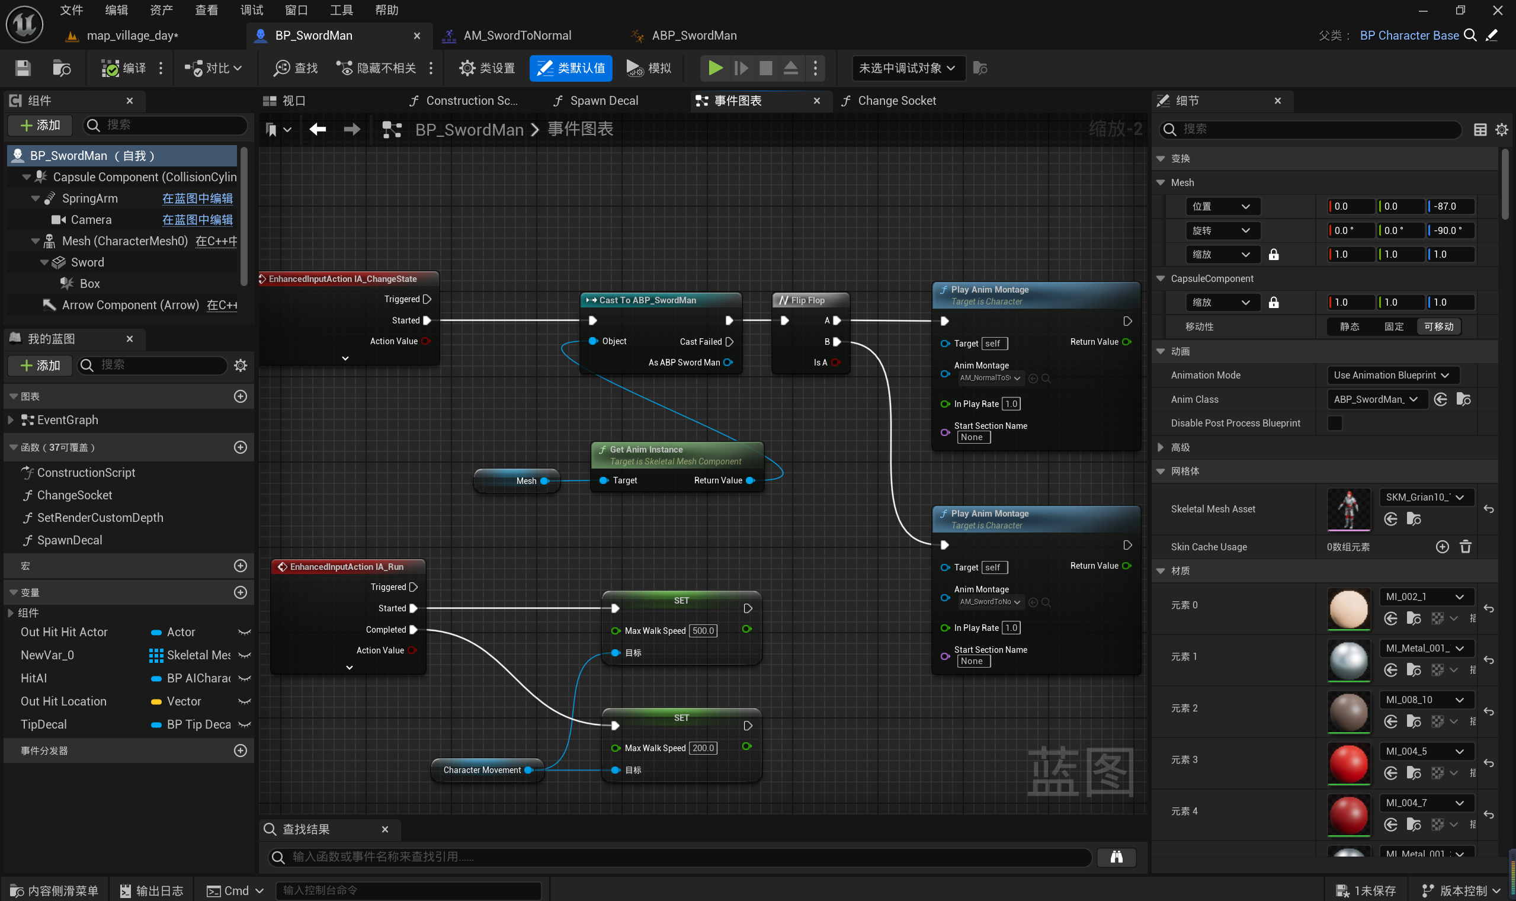Toggle Disable Post Process Blueprint checkbox
The height and width of the screenshot is (901, 1516).
click(x=1334, y=423)
